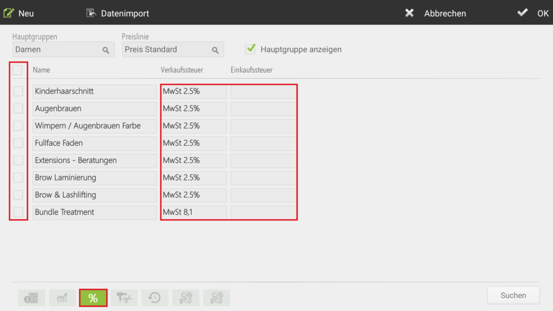Screen dimensions: 553x311
Task: Select the green percent tax icon
Action: pyautogui.click(x=93, y=298)
